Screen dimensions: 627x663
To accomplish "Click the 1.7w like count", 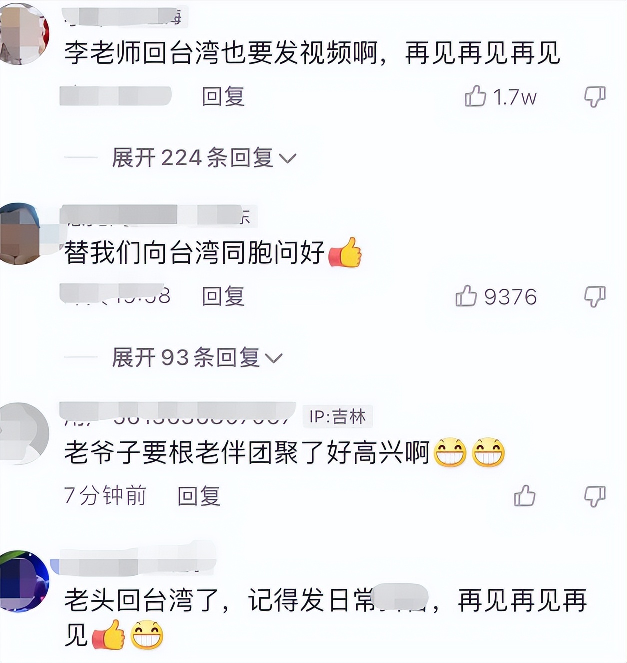I will click(x=514, y=97).
